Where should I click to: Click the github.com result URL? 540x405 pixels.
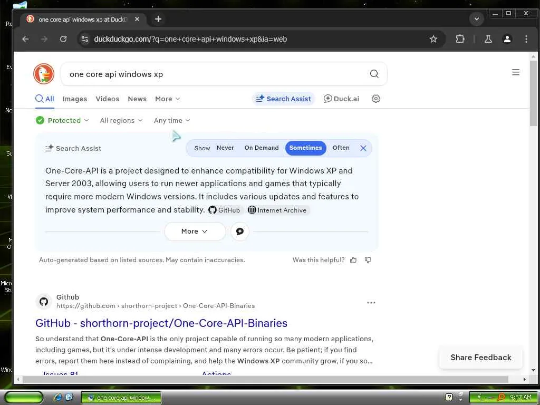tap(156, 306)
